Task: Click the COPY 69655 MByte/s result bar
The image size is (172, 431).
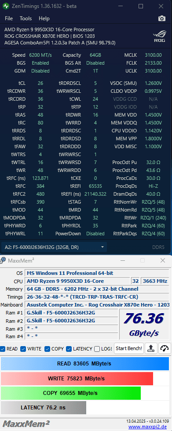Action: 71,393
